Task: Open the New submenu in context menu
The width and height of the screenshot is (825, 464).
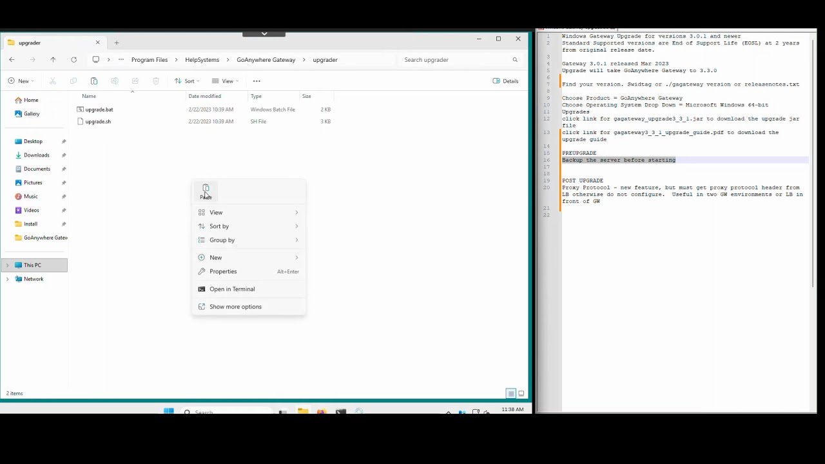Action: tap(249, 258)
